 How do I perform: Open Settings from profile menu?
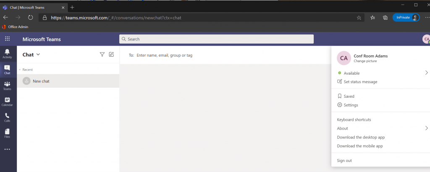[347, 105]
